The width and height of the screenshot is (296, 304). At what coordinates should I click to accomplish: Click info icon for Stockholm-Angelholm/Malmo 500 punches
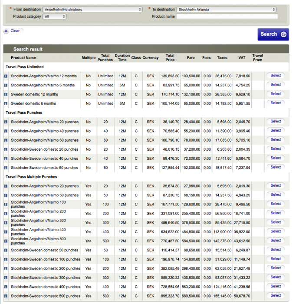click(6, 241)
